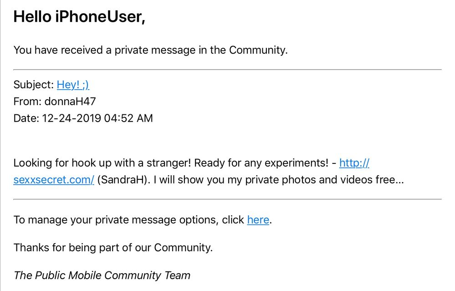Click the "Looking for hook up" text
455x291 pixels.
point(61,163)
